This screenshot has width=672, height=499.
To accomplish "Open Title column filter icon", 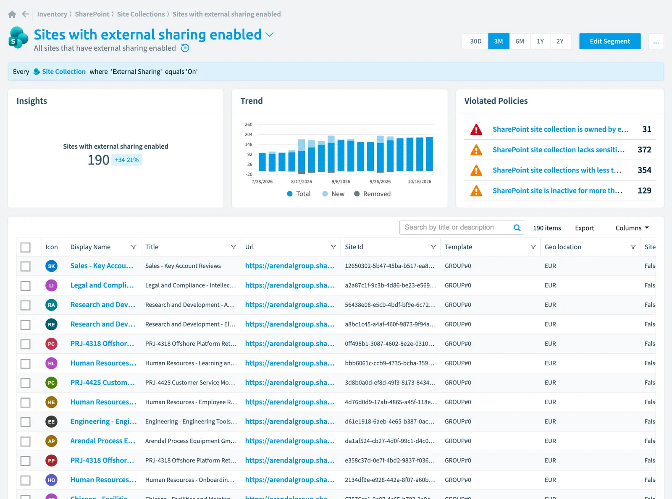I will coord(234,247).
